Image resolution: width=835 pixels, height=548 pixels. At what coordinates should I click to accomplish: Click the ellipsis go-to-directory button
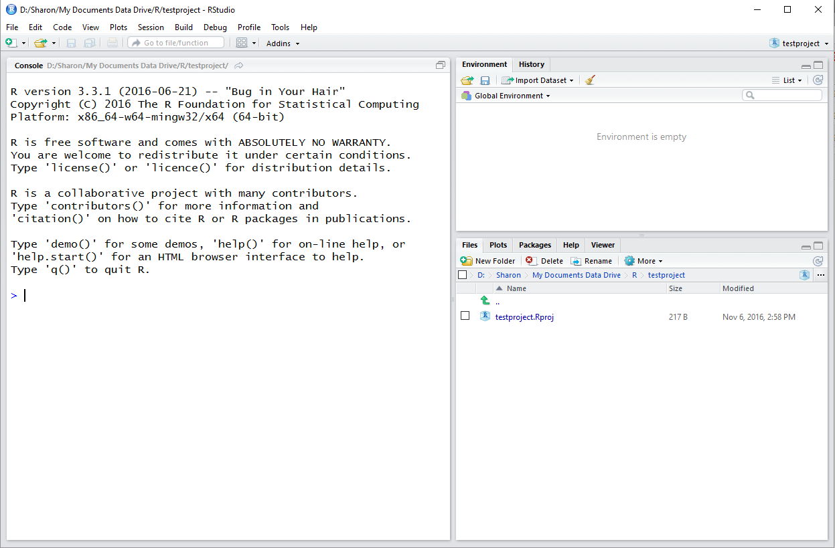(821, 275)
